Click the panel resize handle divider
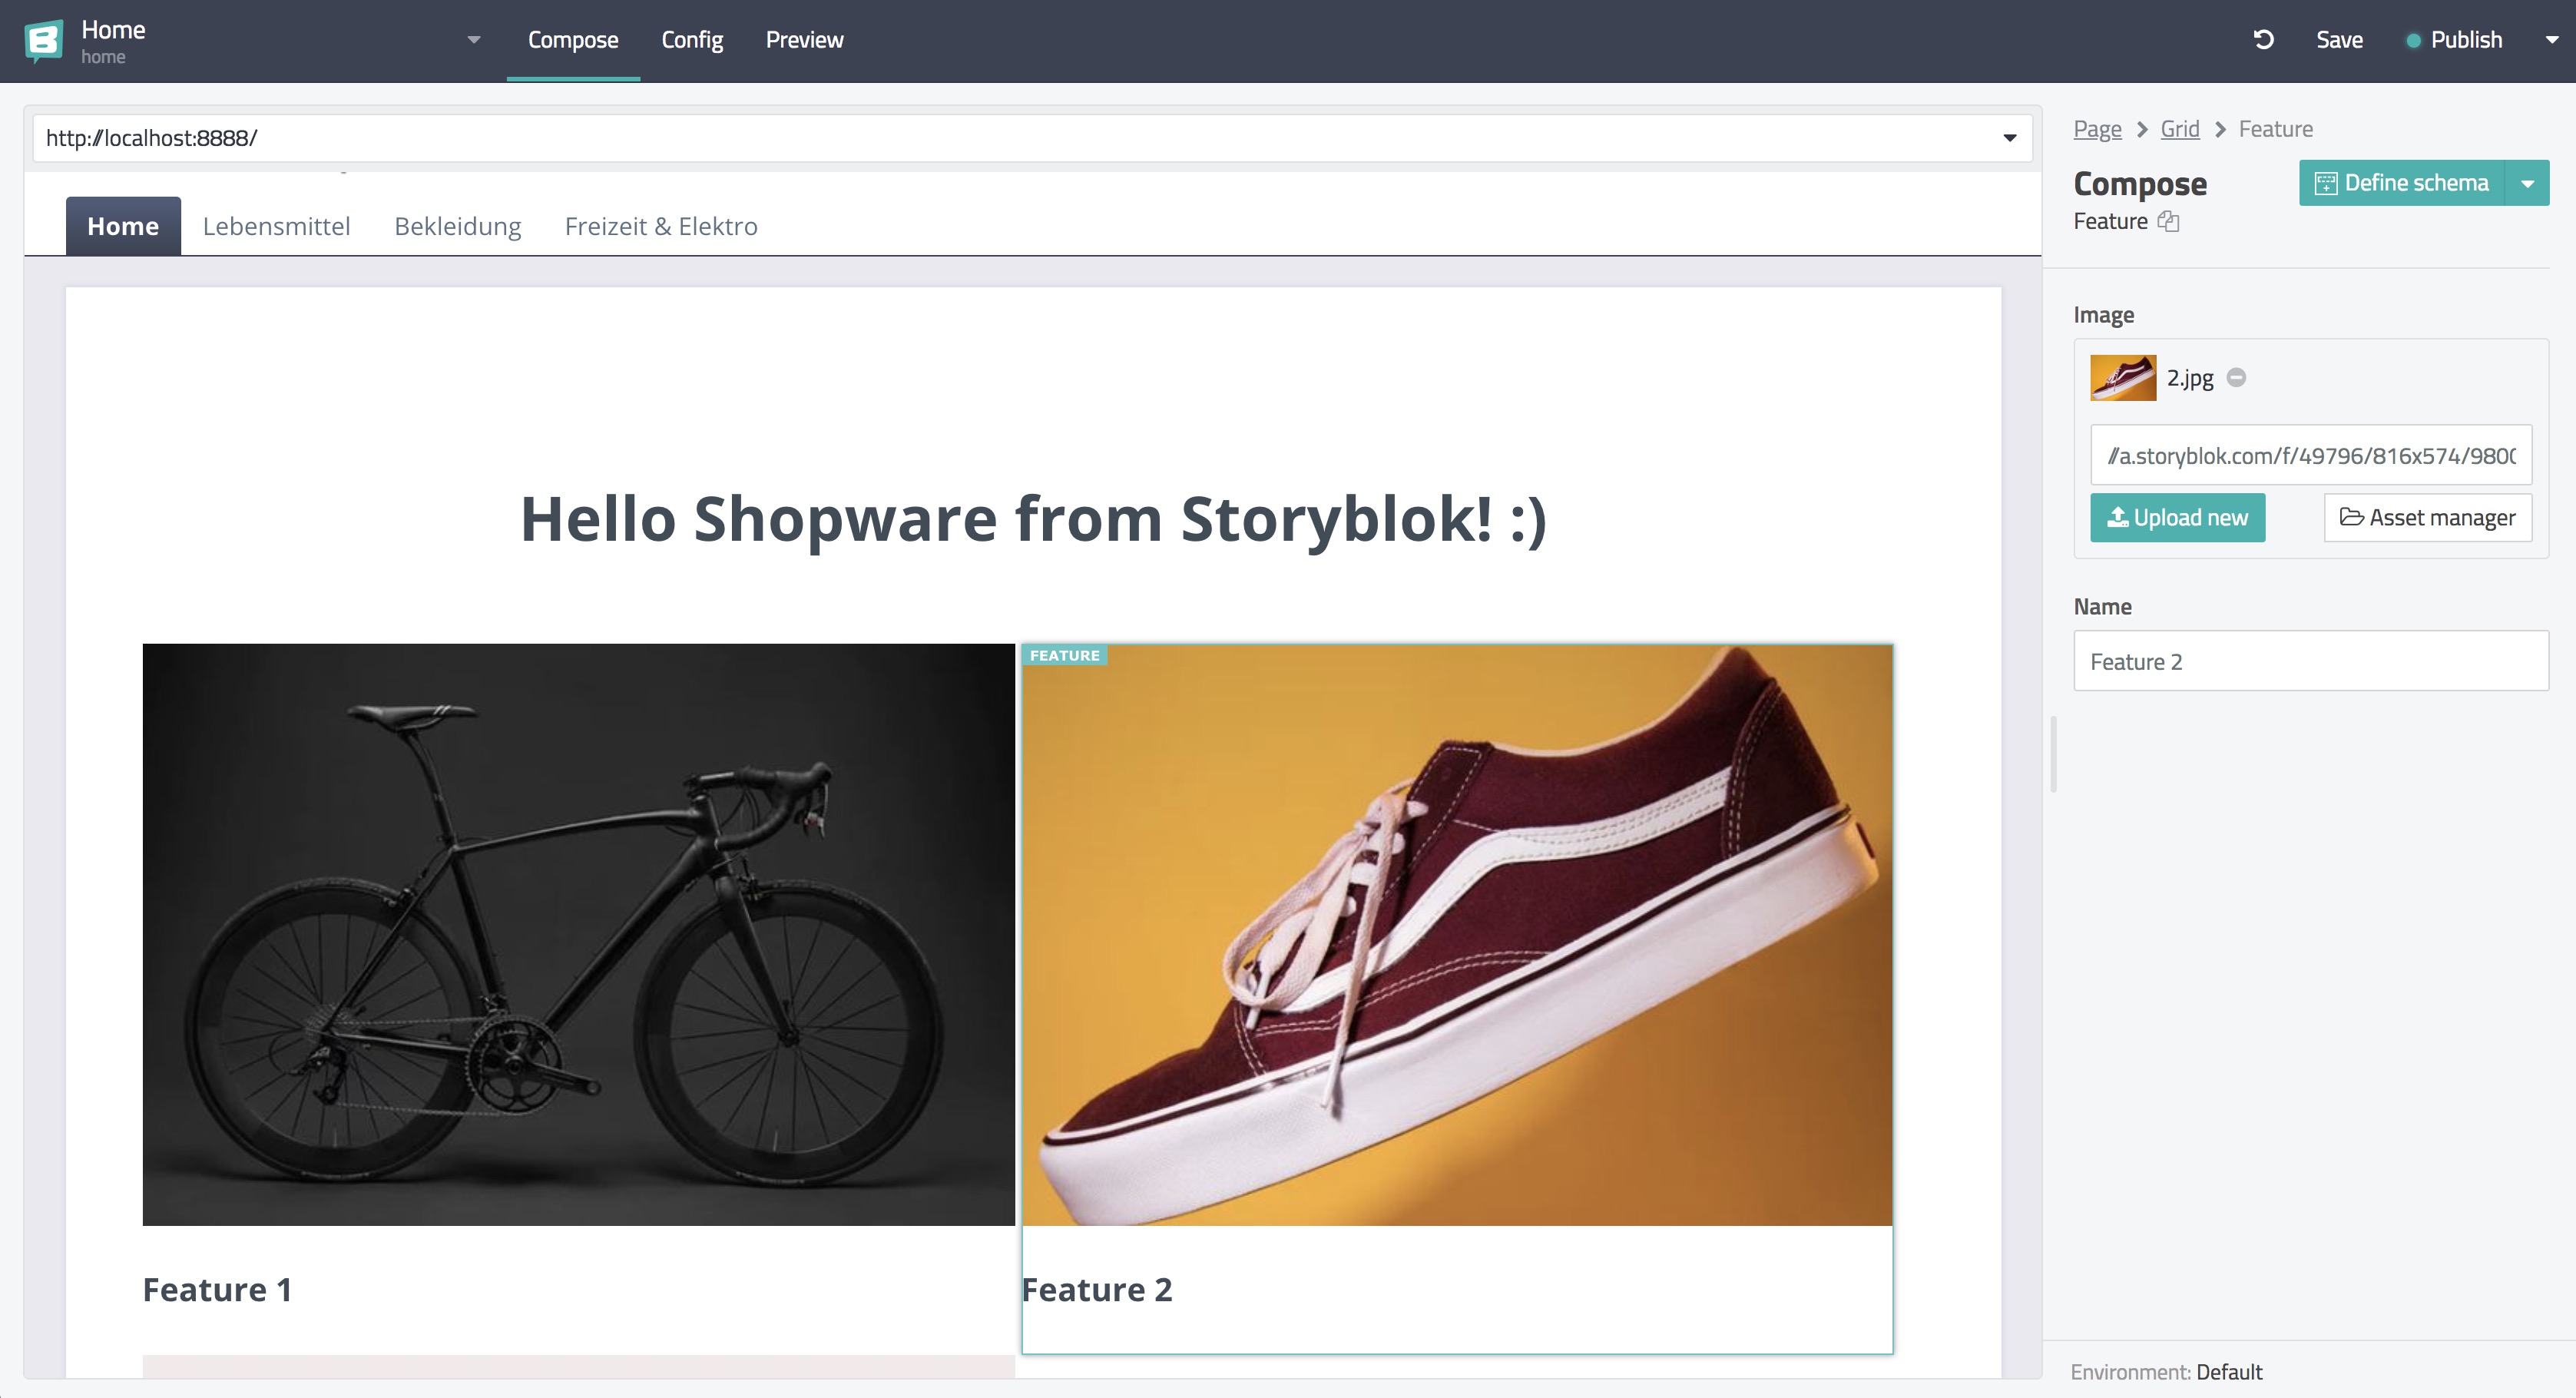2576x1398 pixels. coord(2053,754)
